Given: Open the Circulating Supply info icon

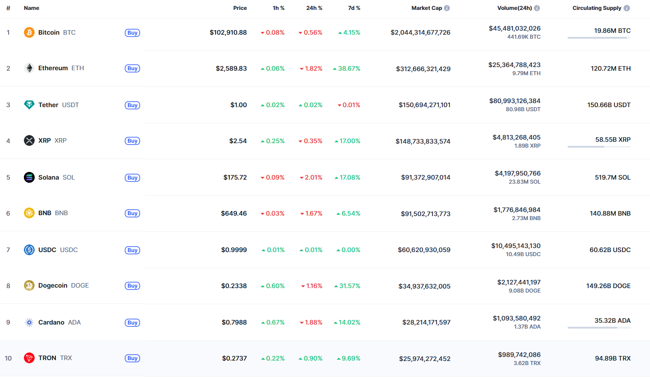Looking at the screenshot, I should click(627, 8).
